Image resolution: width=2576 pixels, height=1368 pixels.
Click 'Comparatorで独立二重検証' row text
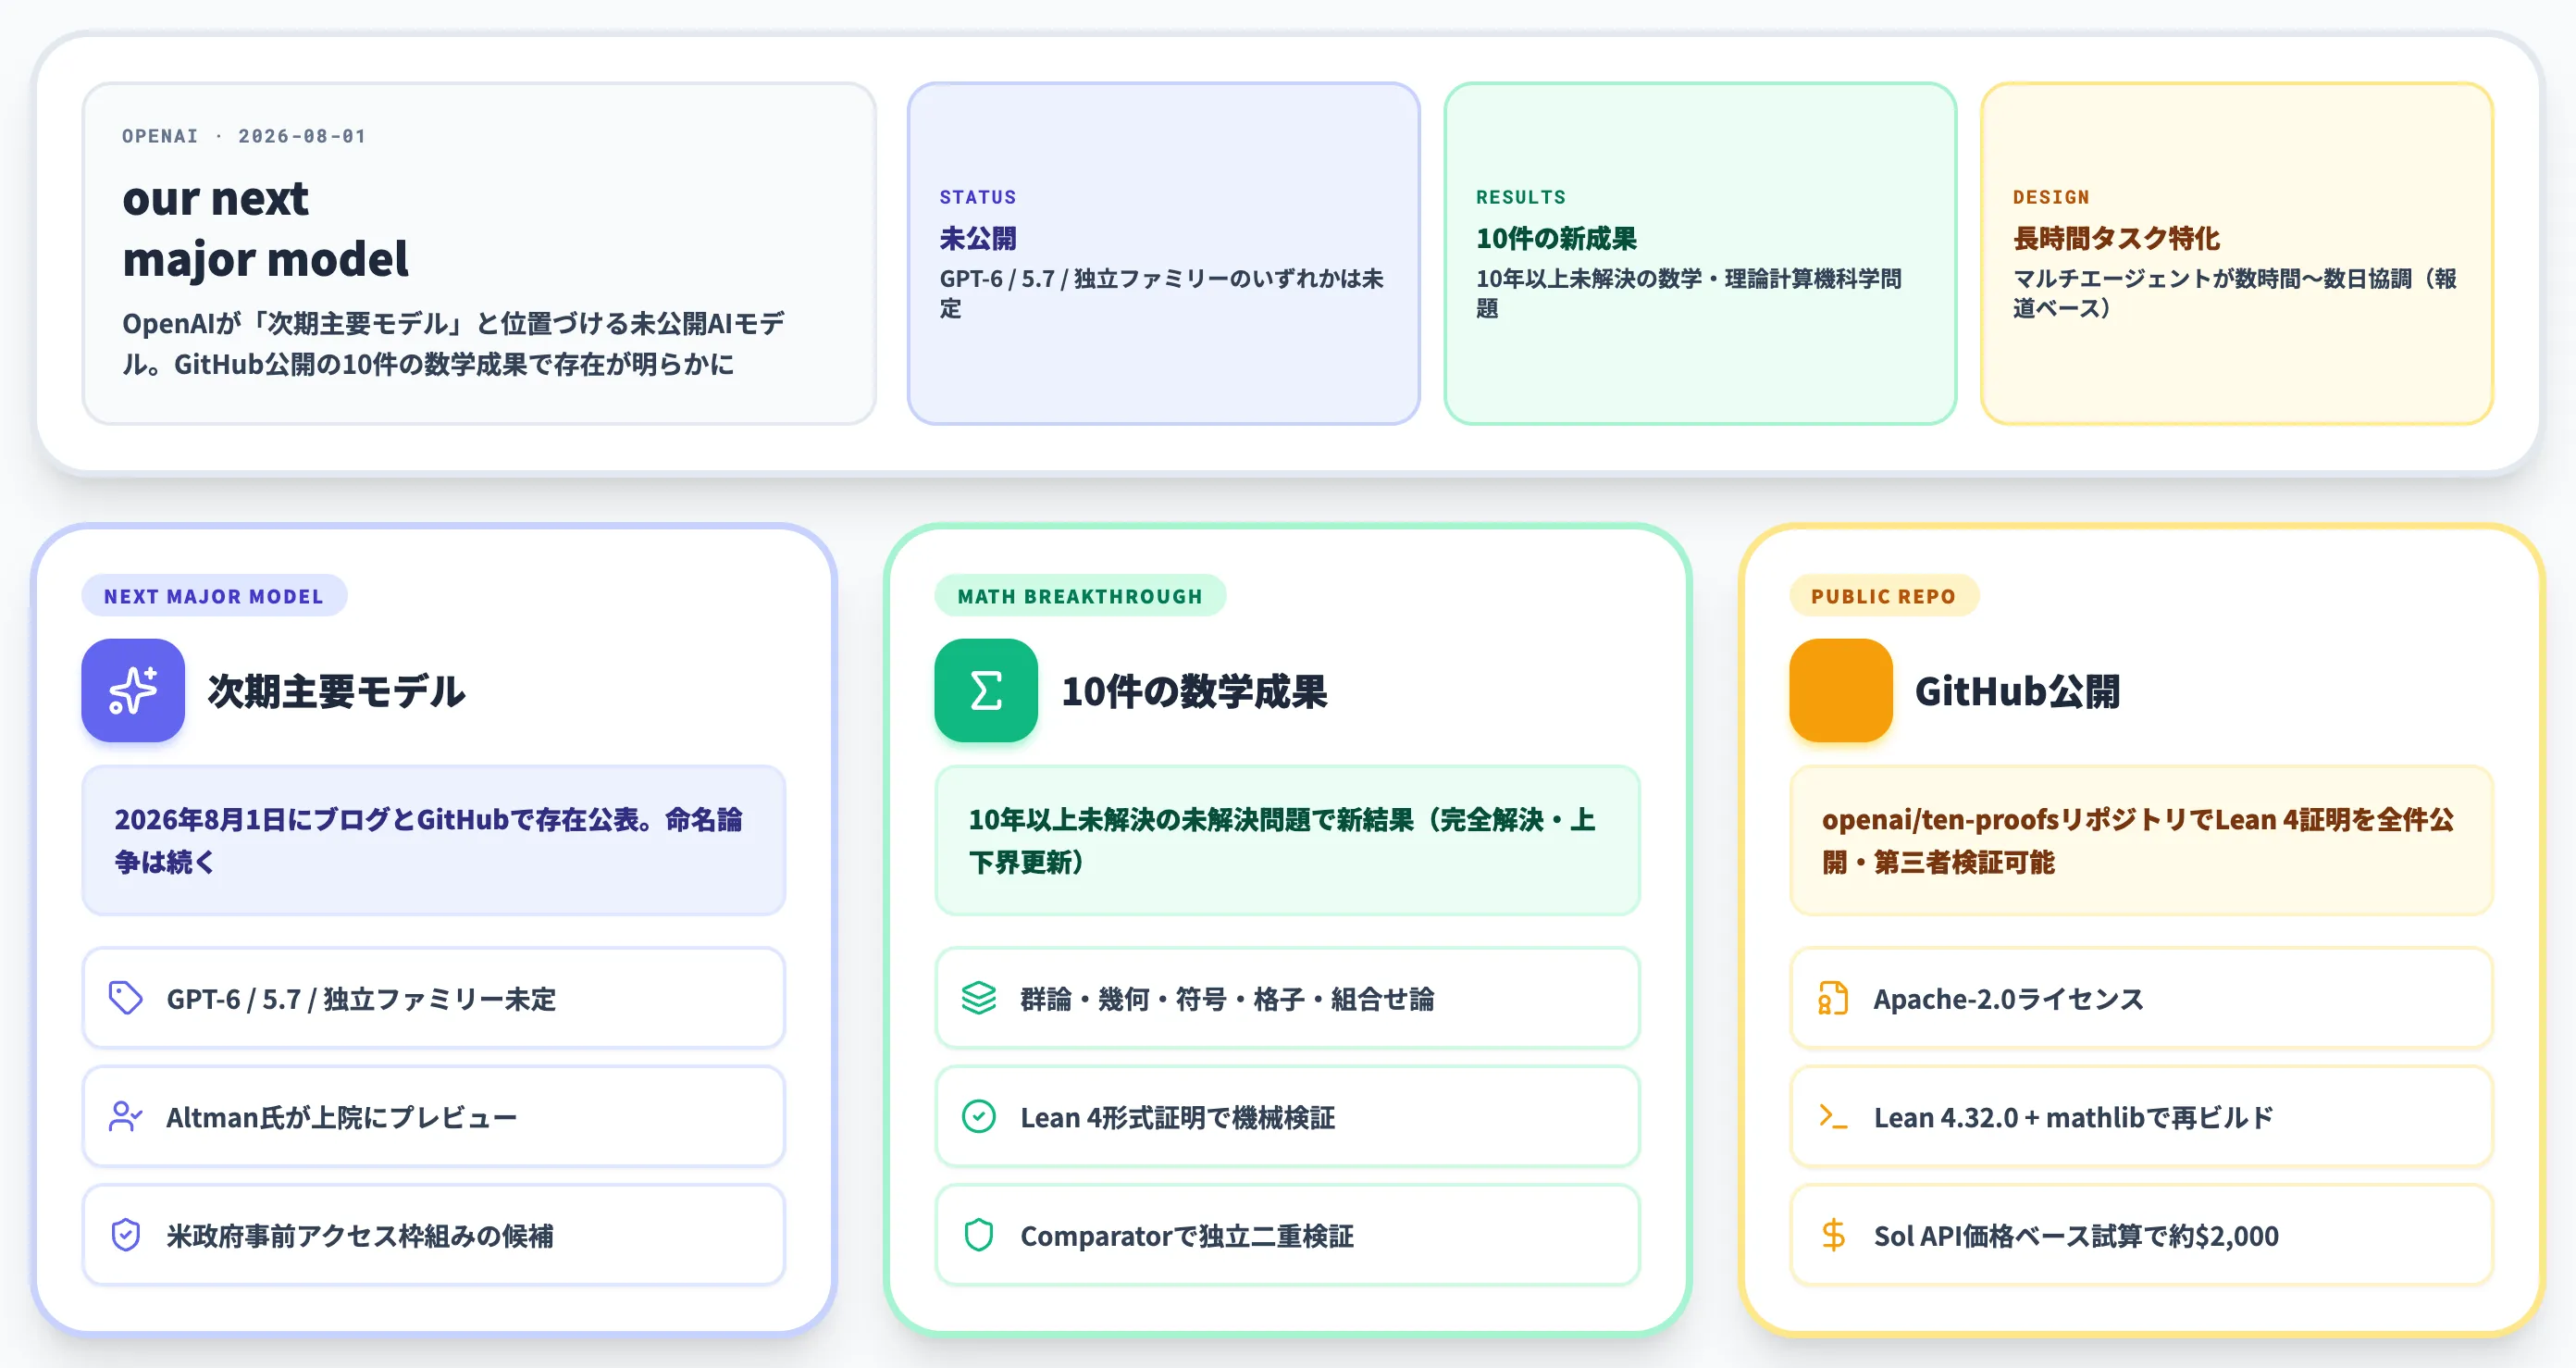click(1187, 1236)
